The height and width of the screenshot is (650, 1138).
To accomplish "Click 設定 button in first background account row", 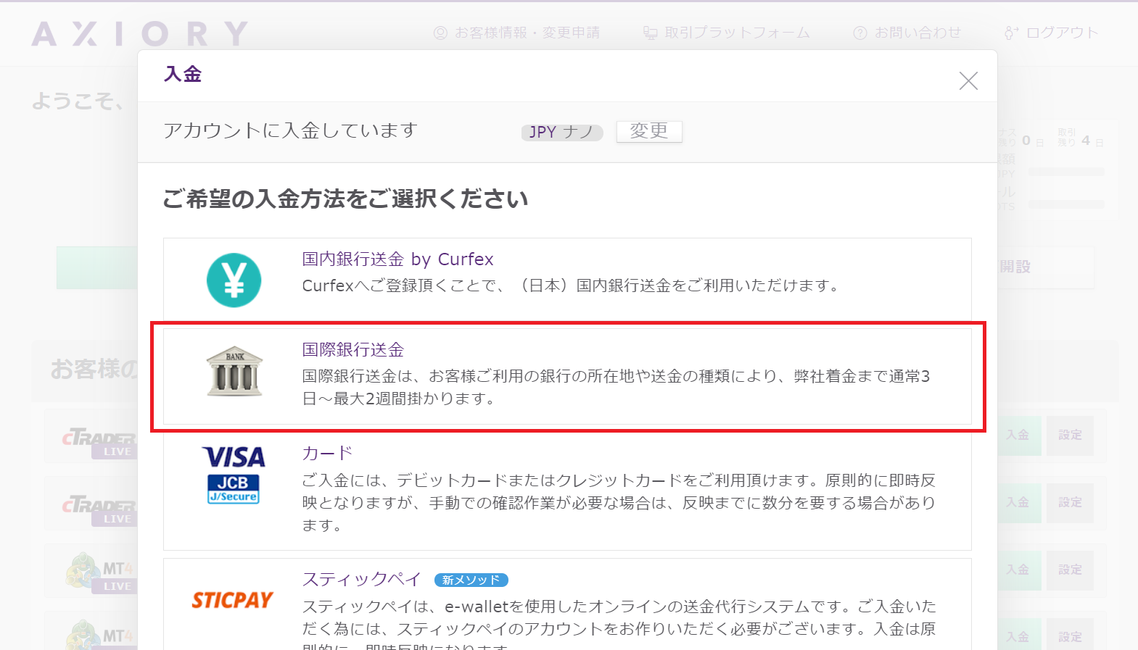I will (x=1070, y=435).
